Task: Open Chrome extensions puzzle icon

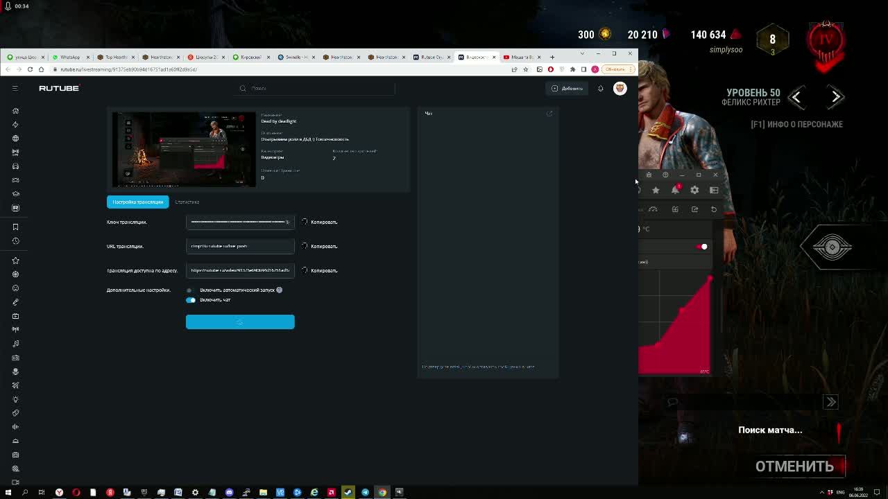Action: [572, 69]
